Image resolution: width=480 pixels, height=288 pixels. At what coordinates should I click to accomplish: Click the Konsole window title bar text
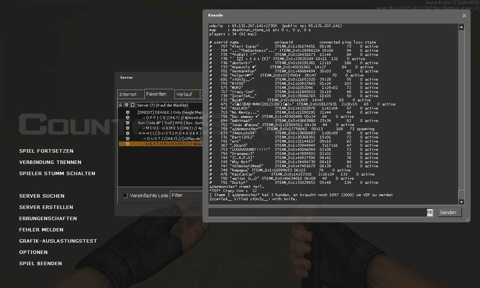216,15
